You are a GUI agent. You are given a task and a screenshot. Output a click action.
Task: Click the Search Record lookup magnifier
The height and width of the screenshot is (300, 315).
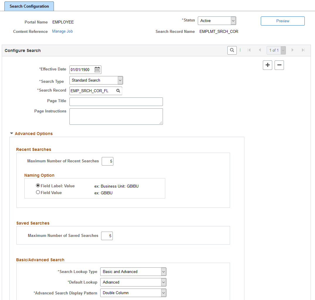click(118, 91)
